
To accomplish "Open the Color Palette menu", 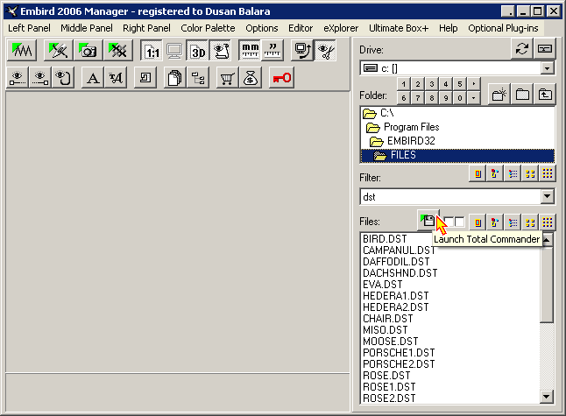I will (x=208, y=28).
